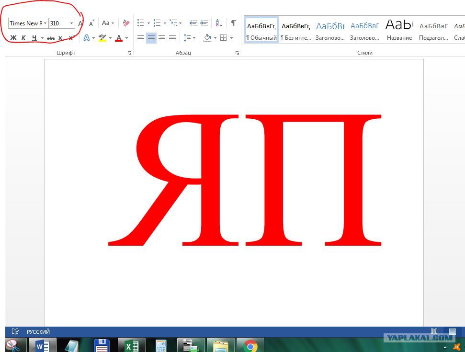Apply the second Заголово... heading style
Viewport: 465px width, 352px height.
tap(364, 30)
